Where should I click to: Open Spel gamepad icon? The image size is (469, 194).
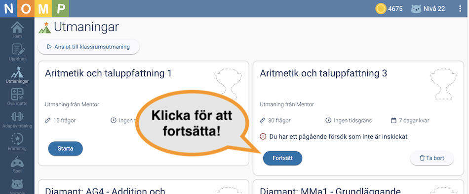tap(17, 162)
